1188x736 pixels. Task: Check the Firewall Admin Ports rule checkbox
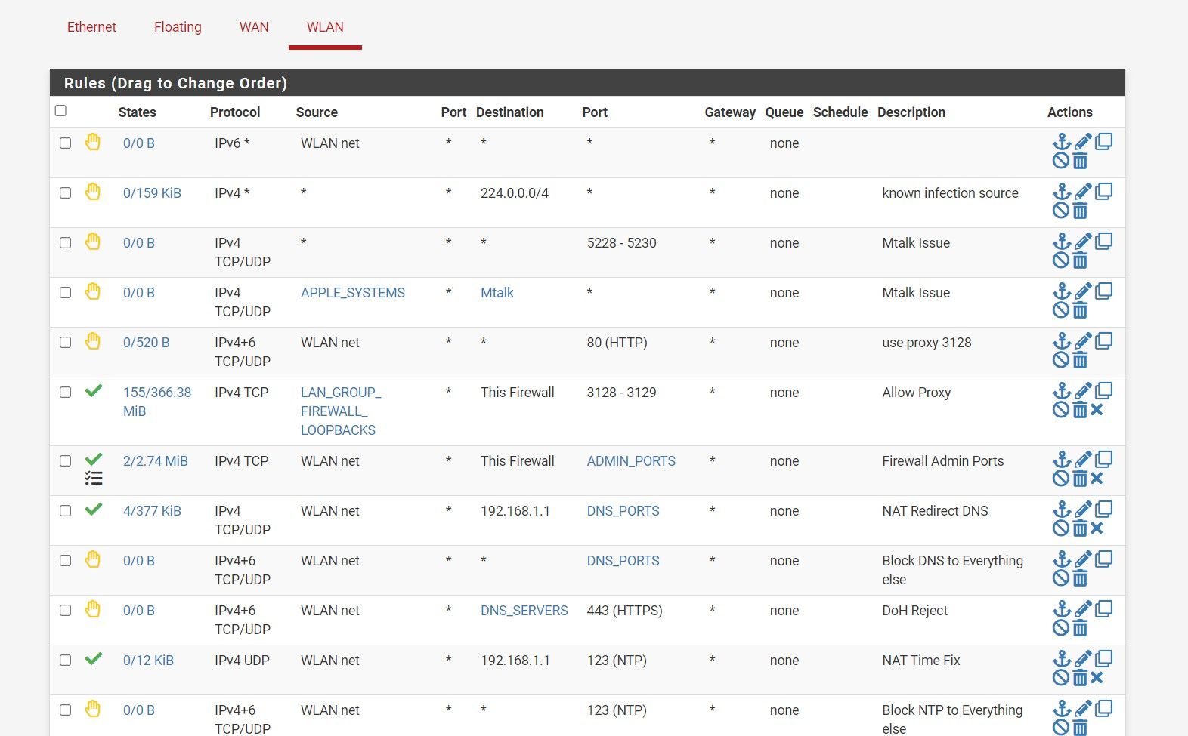[66, 461]
